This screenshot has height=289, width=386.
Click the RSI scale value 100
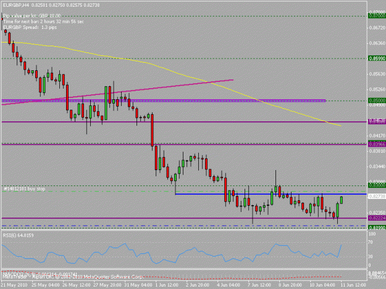tap(372, 234)
